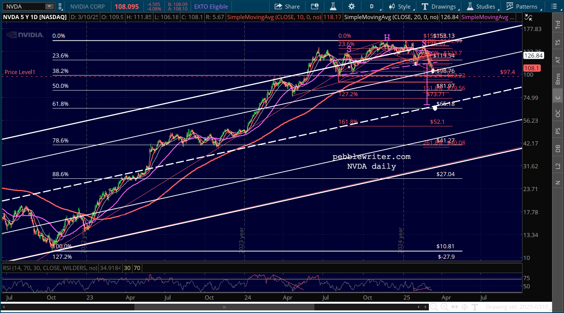Click the RSI overbought 70 value box
This screenshot has width=564, height=313.
[x=137, y=268]
